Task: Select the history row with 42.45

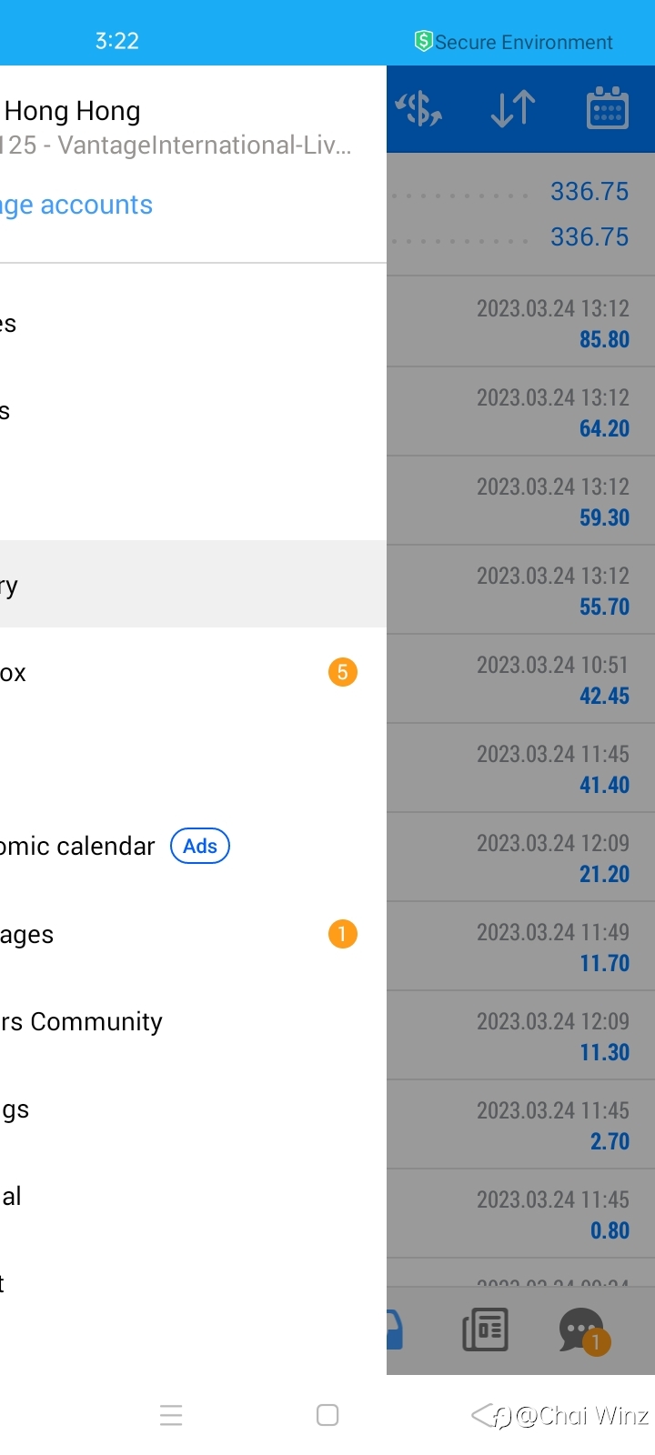Action: point(520,679)
